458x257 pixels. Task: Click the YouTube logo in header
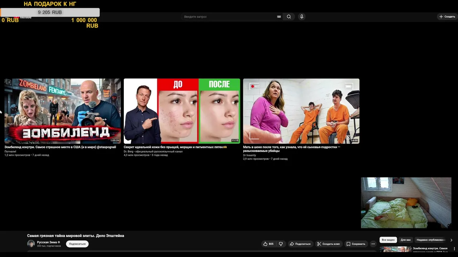point(23,17)
